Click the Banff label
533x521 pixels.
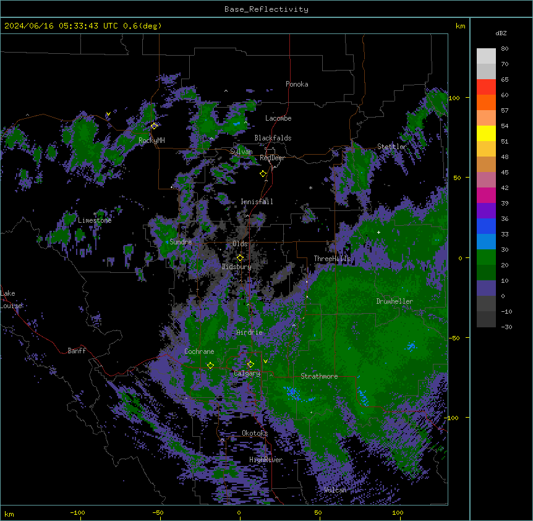pos(77,351)
